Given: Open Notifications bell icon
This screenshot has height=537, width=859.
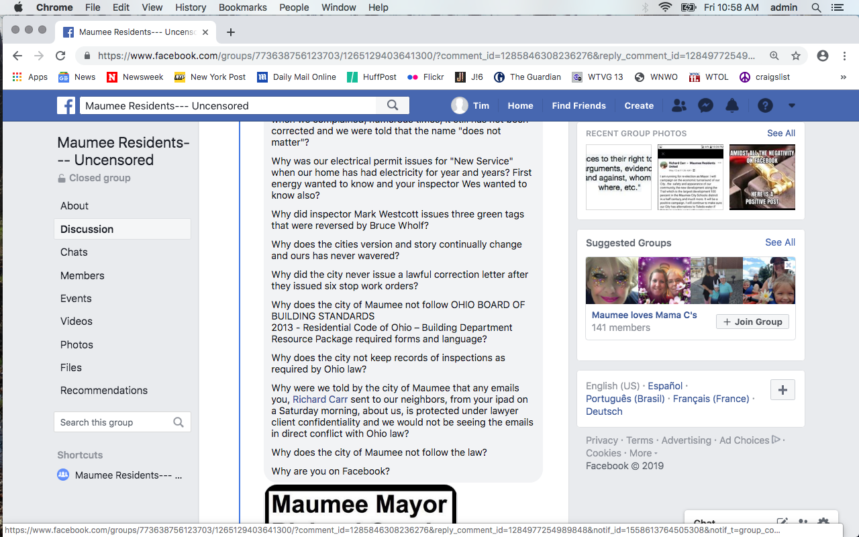Looking at the screenshot, I should coord(732,105).
